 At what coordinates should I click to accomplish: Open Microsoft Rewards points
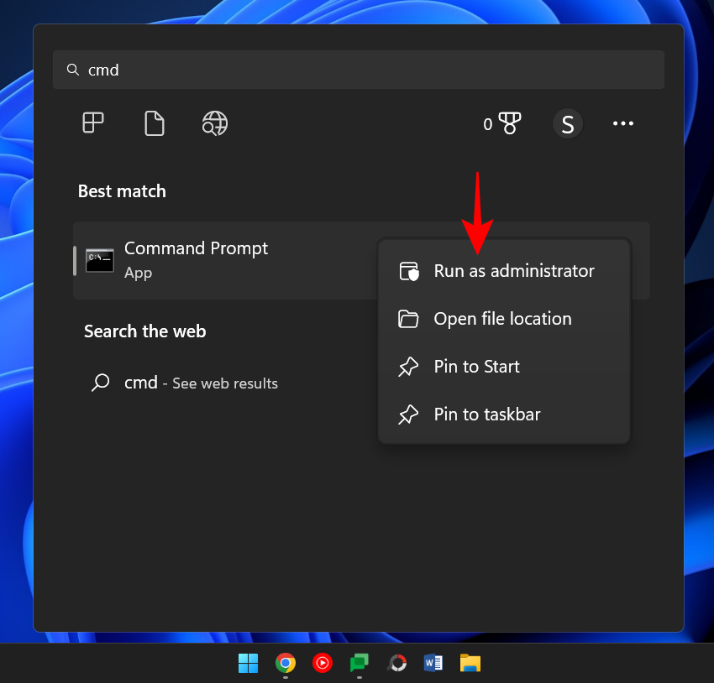click(x=501, y=123)
